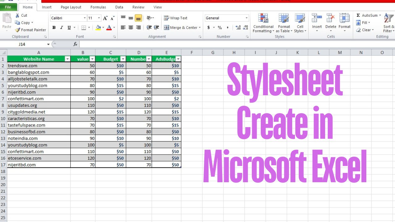Screen dimensions: 395x222
Task: Open the Calibri font name dropdown
Action: [x=85, y=18]
